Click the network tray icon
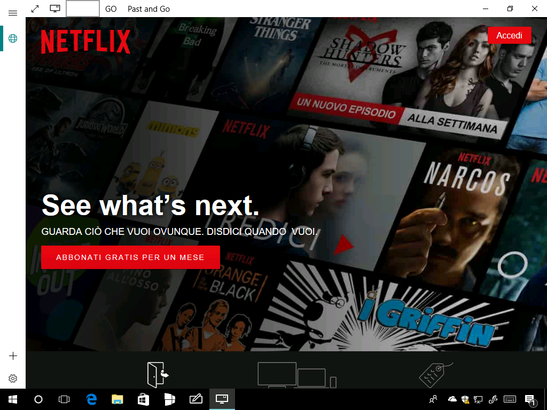Viewport: 547px width, 410px height. (x=478, y=399)
